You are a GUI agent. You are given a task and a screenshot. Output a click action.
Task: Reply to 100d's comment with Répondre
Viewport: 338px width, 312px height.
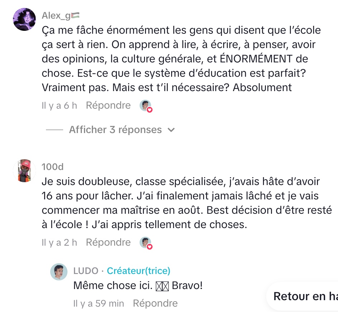pos(108,242)
